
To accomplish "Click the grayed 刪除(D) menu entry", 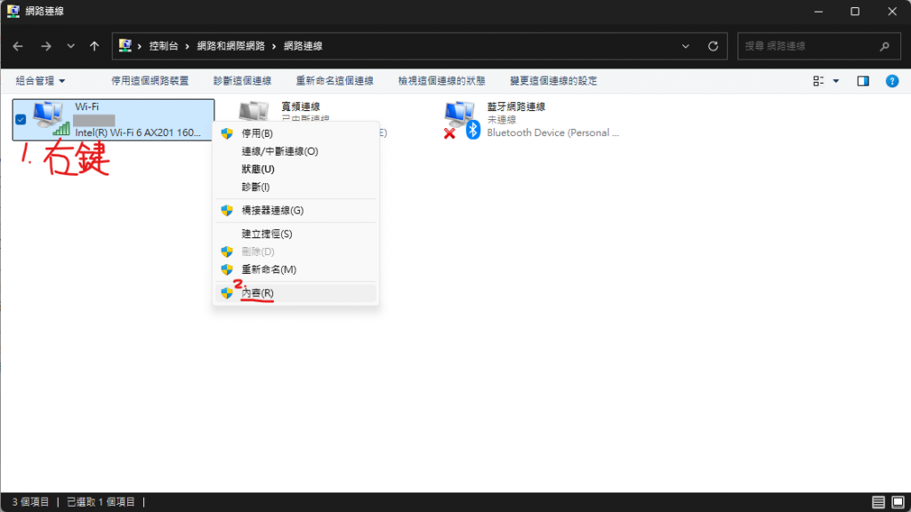I will click(295, 252).
